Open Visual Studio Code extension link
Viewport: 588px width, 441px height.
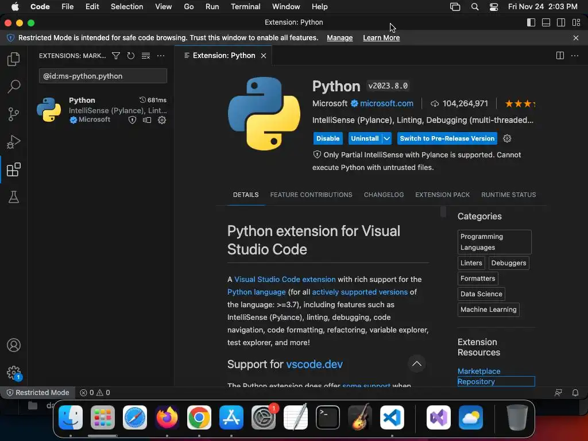click(x=285, y=280)
